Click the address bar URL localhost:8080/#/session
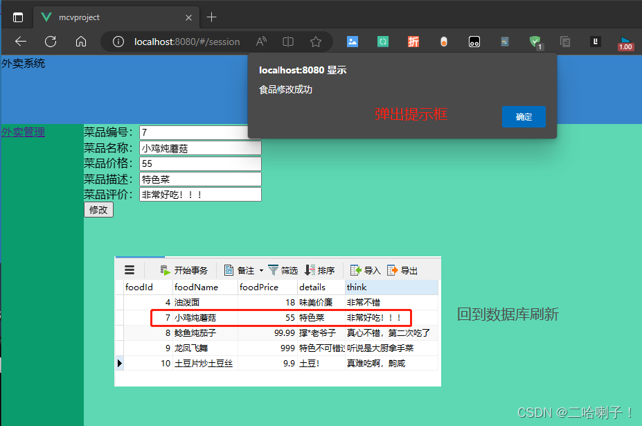642x426 pixels. 187,42
